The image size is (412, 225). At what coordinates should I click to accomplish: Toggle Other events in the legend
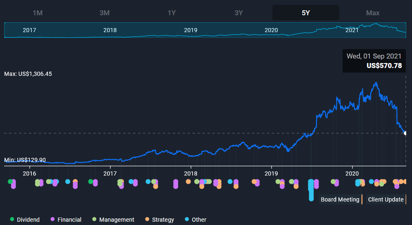click(x=195, y=220)
